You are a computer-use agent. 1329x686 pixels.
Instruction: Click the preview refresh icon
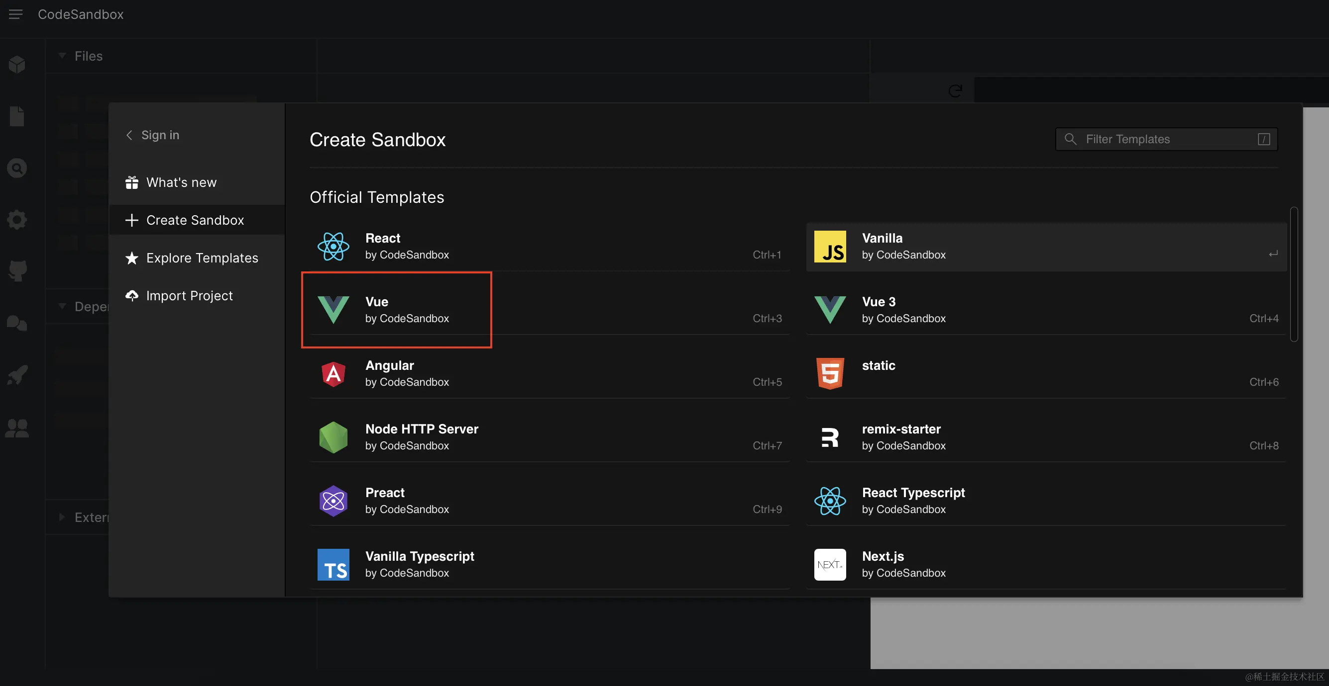pos(955,91)
